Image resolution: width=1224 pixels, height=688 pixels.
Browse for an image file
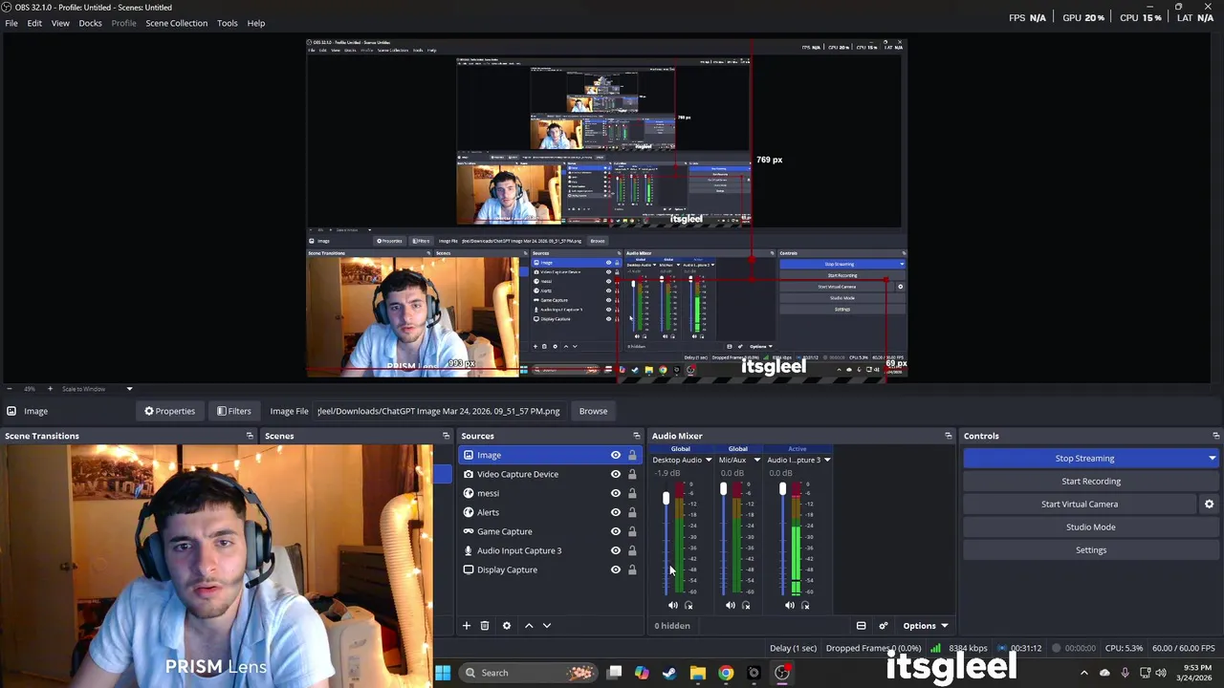593,411
